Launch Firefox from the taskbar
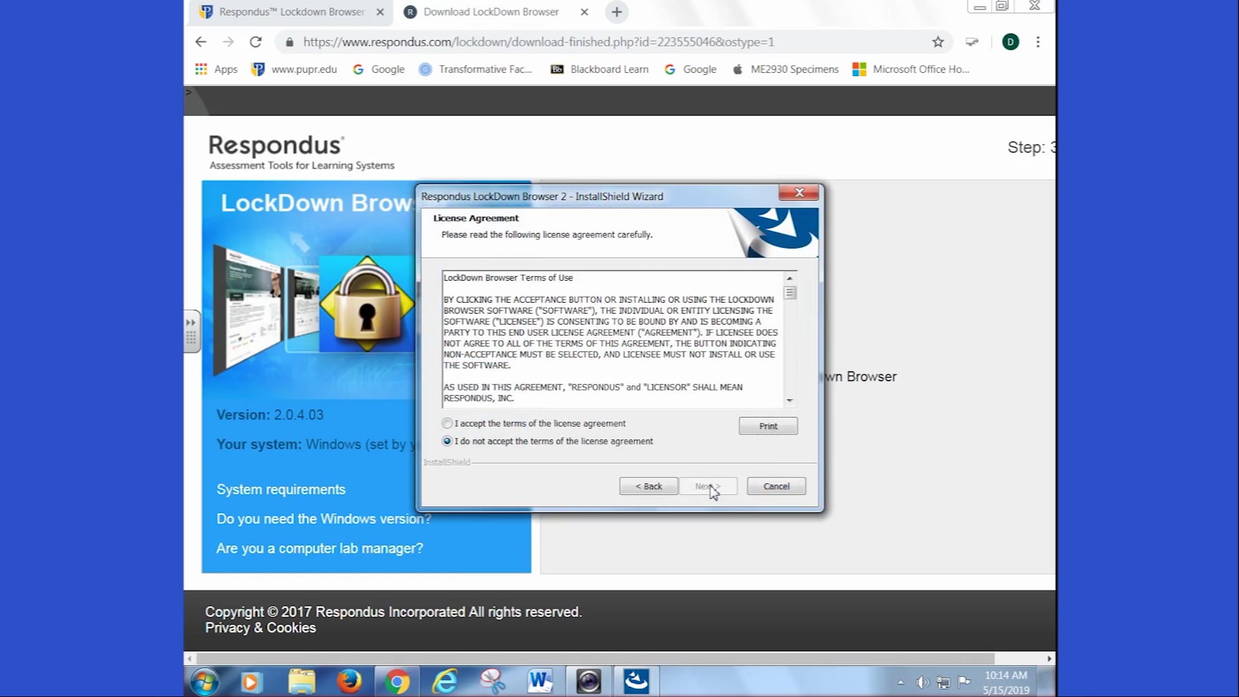 349,681
